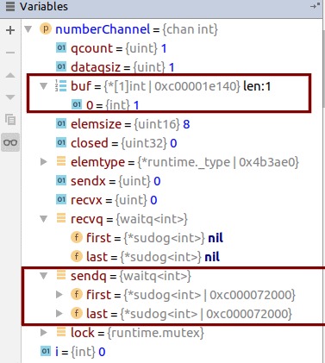This screenshot has width=325, height=363.
Task: Expand the sendq last sudog pointer
Action: [59, 314]
